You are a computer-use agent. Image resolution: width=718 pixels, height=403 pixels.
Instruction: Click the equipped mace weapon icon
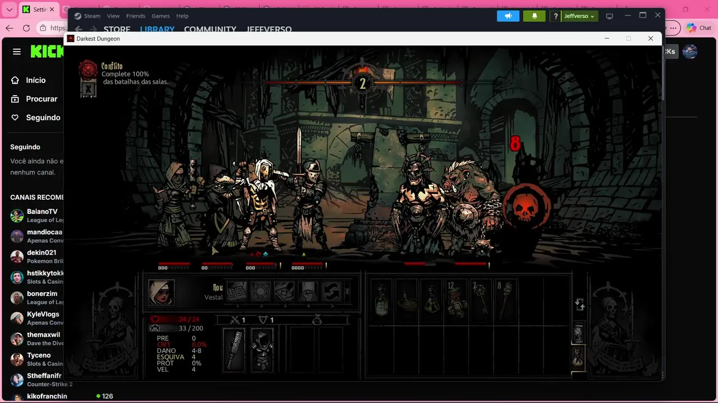point(234,349)
